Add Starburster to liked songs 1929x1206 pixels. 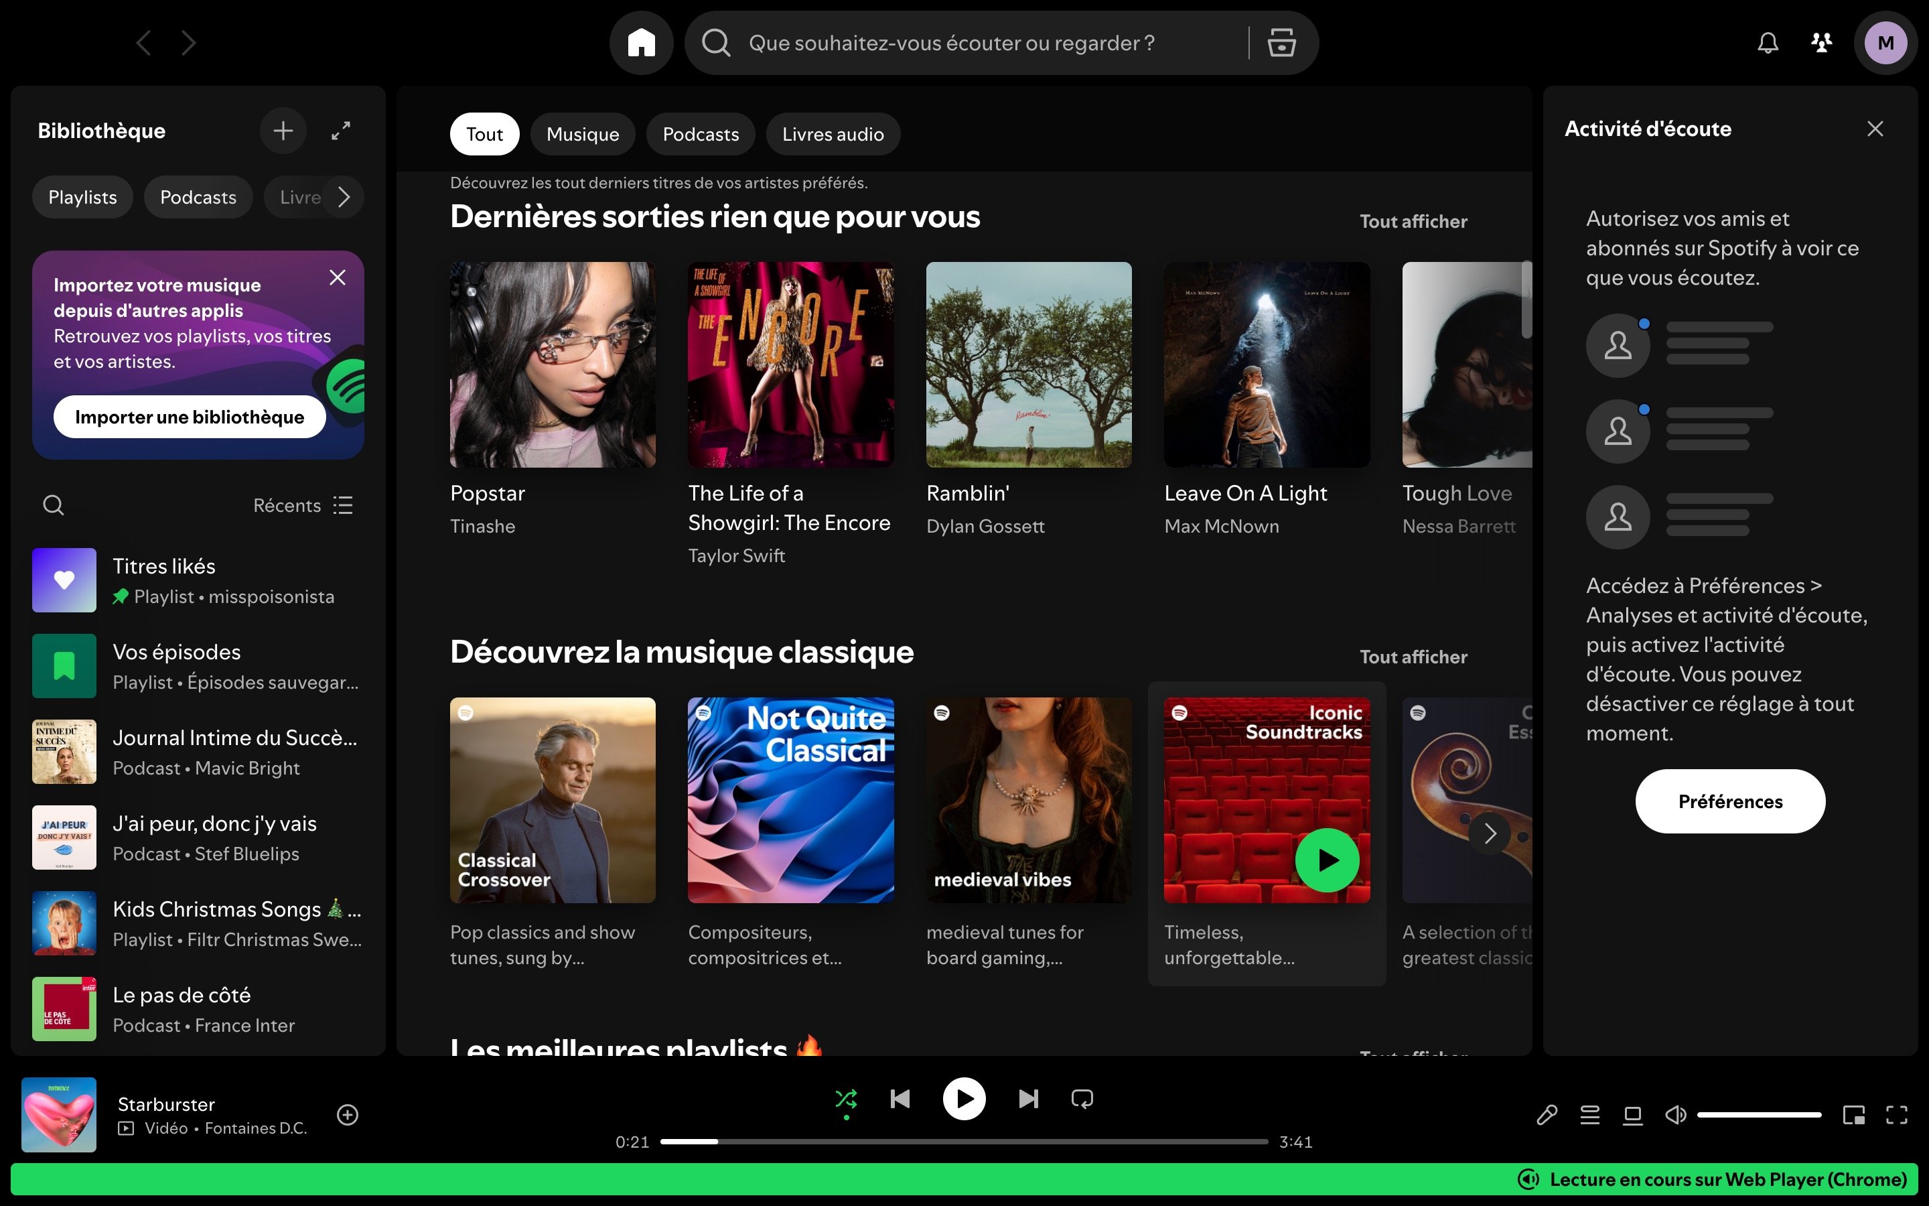coord(348,1114)
